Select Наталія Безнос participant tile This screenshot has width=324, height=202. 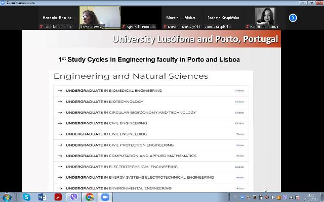[x=59, y=18]
